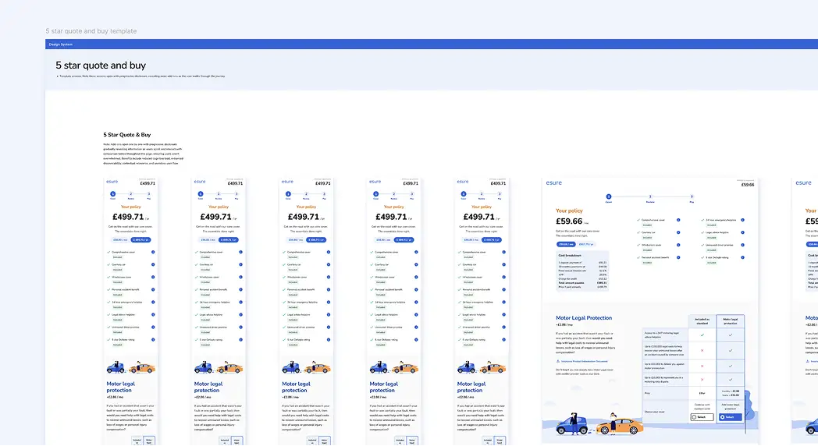Click the esure logo in the leftmost mobile screen
The width and height of the screenshot is (818, 446).
(112, 182)
